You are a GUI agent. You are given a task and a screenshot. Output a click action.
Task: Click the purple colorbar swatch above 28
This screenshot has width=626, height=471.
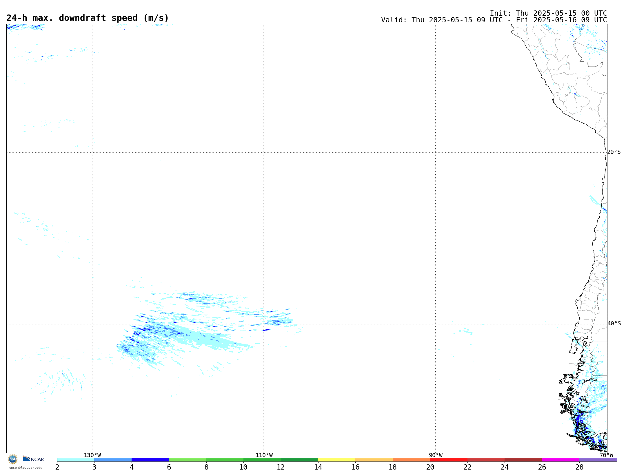[598, 460]
